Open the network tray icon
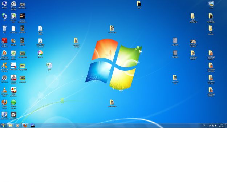 pyautogui.click(x=213, y=126)
